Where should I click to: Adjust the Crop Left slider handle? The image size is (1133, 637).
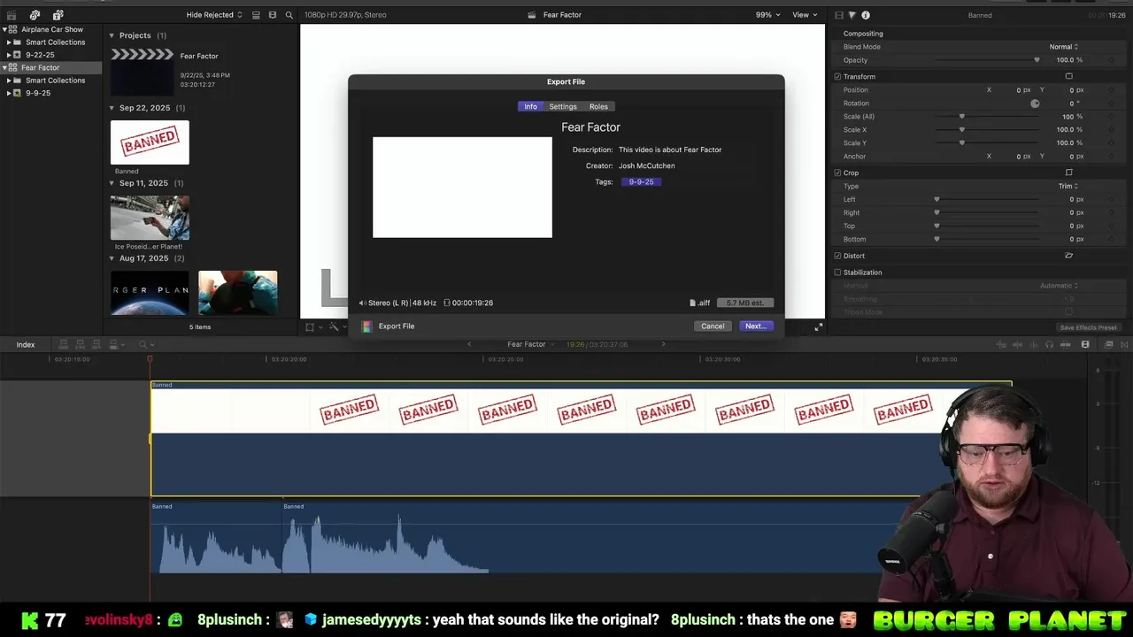coord(936,199)
